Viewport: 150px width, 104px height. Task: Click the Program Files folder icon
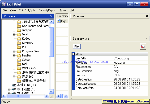tap(19, 51)
